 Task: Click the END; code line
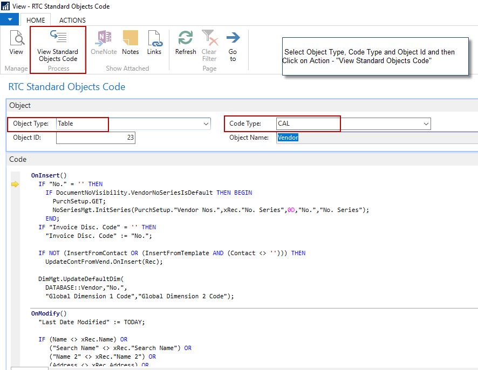pyautogui.click(x=52, y=218)
